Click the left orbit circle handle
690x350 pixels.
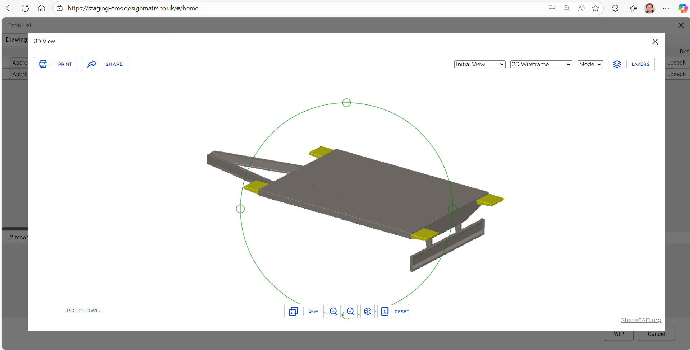(x=240, y=209)
